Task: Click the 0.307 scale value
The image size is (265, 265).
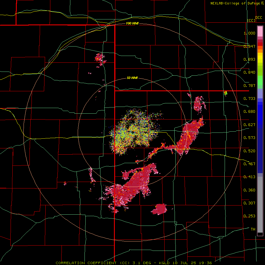Action: pyautogui.click(x=249, y=203)
